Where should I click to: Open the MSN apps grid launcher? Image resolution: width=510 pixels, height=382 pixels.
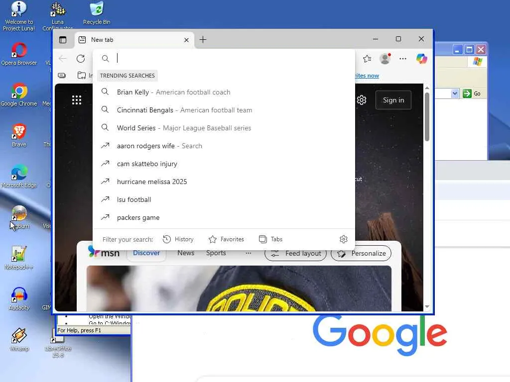pos(77,100)
